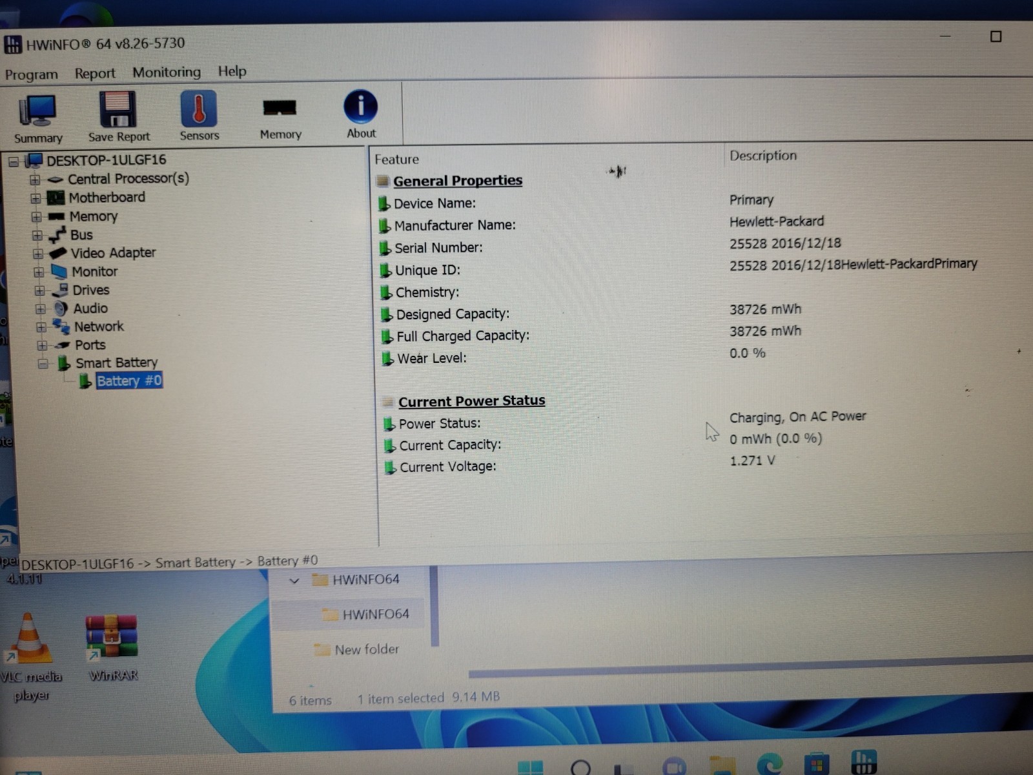Open WinRAR desktop shortcut
The image size is (1033, 775).
tap(112, 648)
